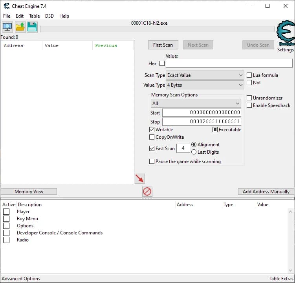This screenshot has width=295, height=283.
Task: Enable the CopyOnWrite checkbox
Action: click(x=152, y=137)
